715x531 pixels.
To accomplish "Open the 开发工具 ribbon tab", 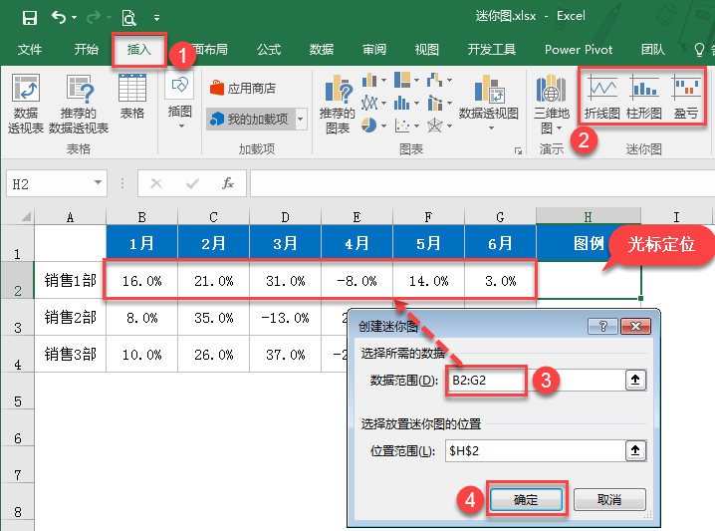I will 492,49.
